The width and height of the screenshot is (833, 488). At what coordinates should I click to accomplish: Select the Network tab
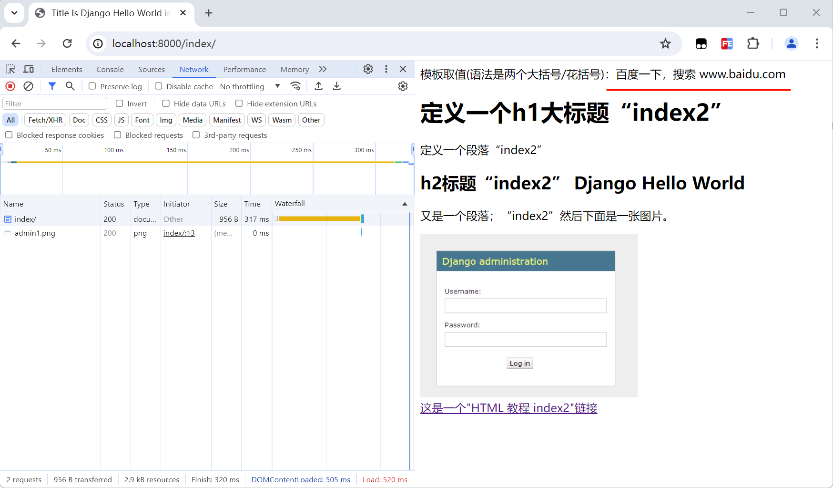194,69
